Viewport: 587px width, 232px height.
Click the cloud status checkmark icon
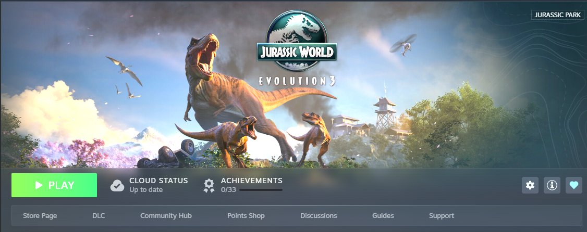117,185
